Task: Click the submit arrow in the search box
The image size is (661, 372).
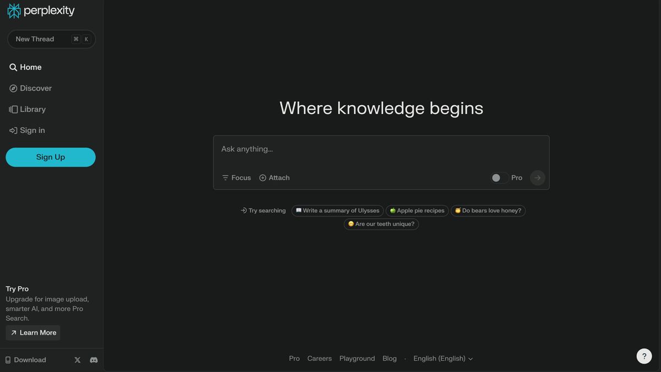Action: pos(537,177)
